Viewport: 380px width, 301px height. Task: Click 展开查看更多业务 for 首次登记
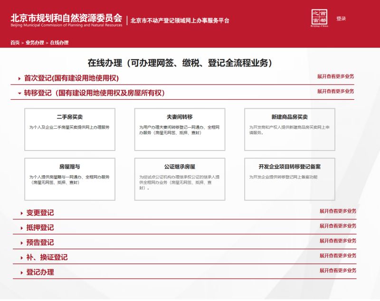(336, 76)
